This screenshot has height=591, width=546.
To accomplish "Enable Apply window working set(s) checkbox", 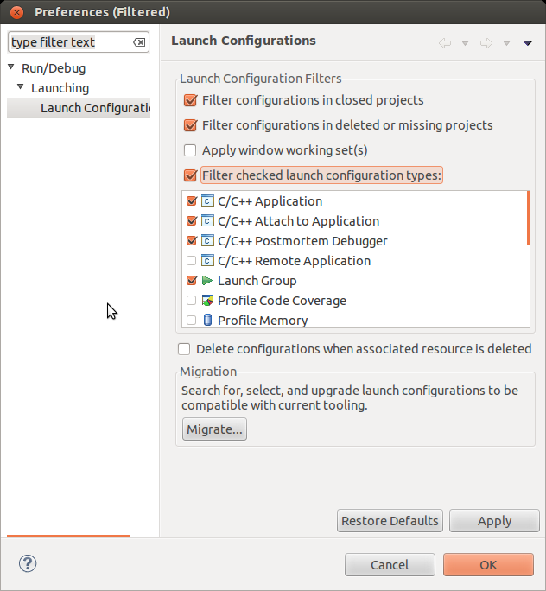I will [x=191, y=150].
